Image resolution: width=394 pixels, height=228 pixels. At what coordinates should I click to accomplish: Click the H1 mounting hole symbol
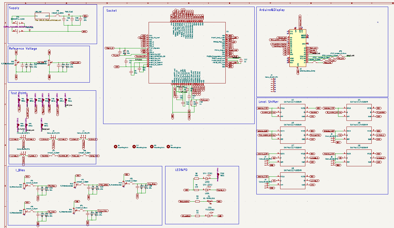116,147
